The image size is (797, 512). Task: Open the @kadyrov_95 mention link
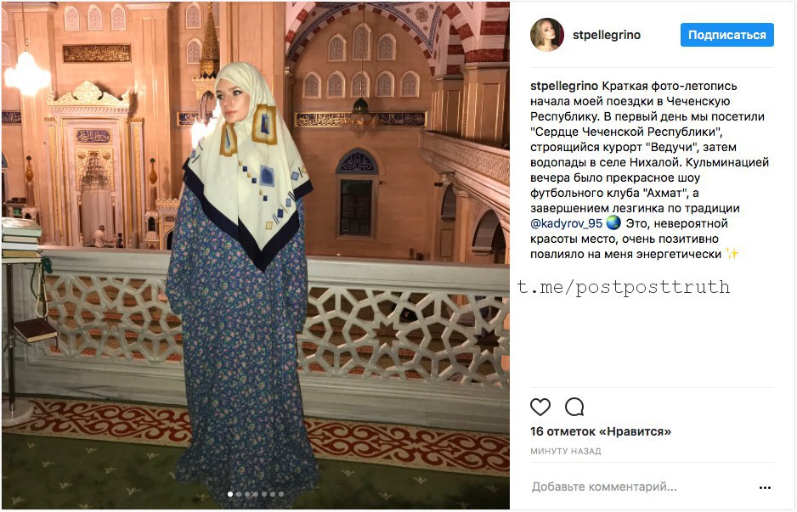click(x=566, y=223)
